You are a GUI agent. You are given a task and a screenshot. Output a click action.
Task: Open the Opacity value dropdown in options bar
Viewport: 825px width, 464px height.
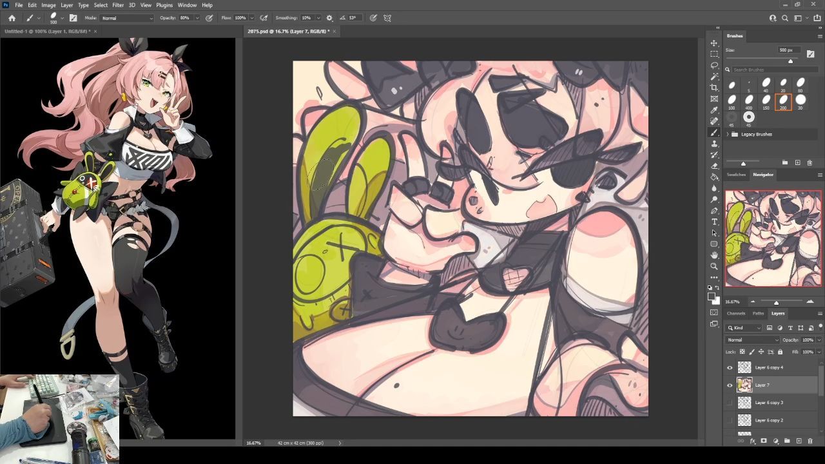(197, 18)
